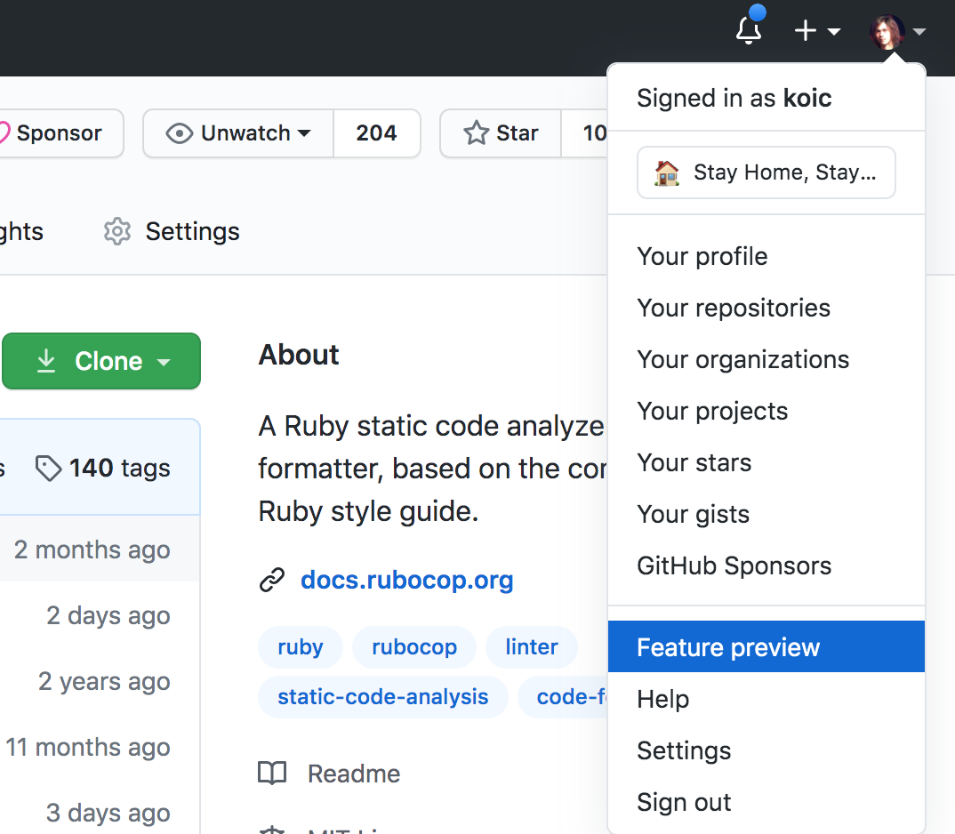
Task: Select Feature preview menu item
Action: coord(727,646)
